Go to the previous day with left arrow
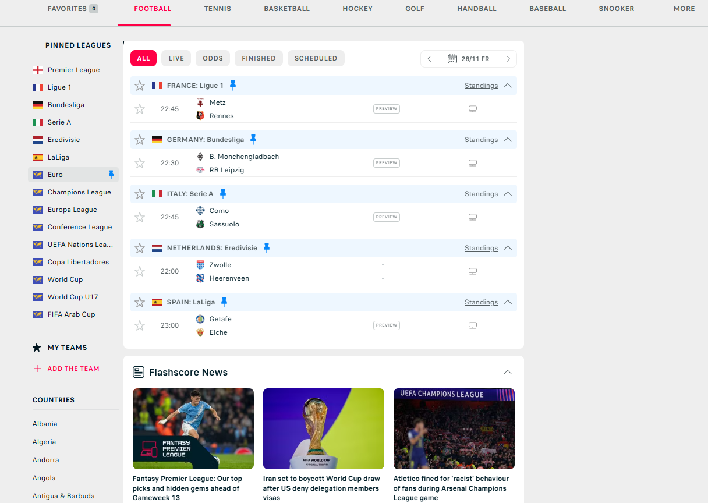The image size is (708, 503). click(430, 59)
